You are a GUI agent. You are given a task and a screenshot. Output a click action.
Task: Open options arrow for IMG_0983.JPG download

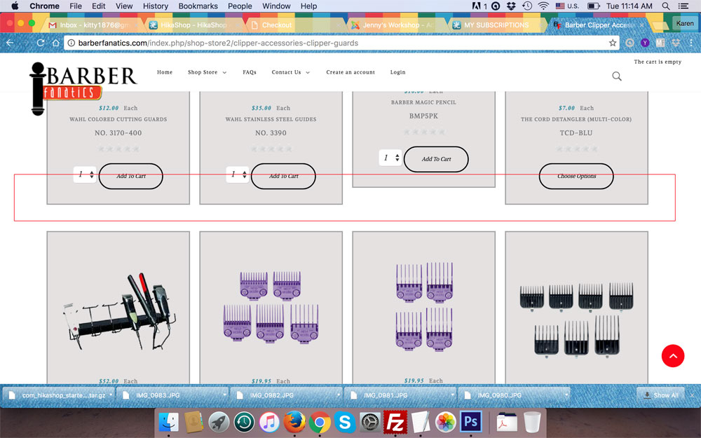(x=224, y=395)
